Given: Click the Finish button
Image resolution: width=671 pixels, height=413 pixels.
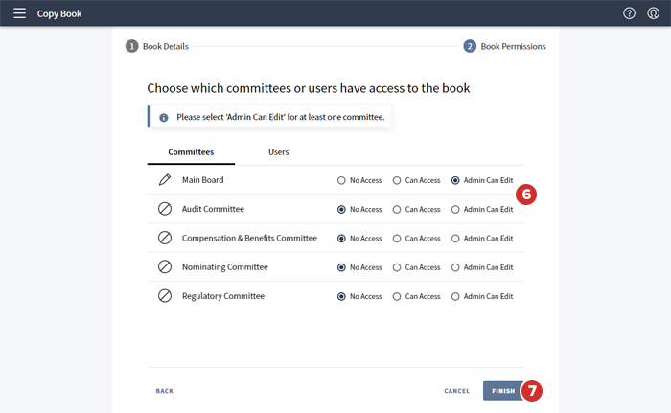Looking at the screenshot, I should [x=503, y=391].
